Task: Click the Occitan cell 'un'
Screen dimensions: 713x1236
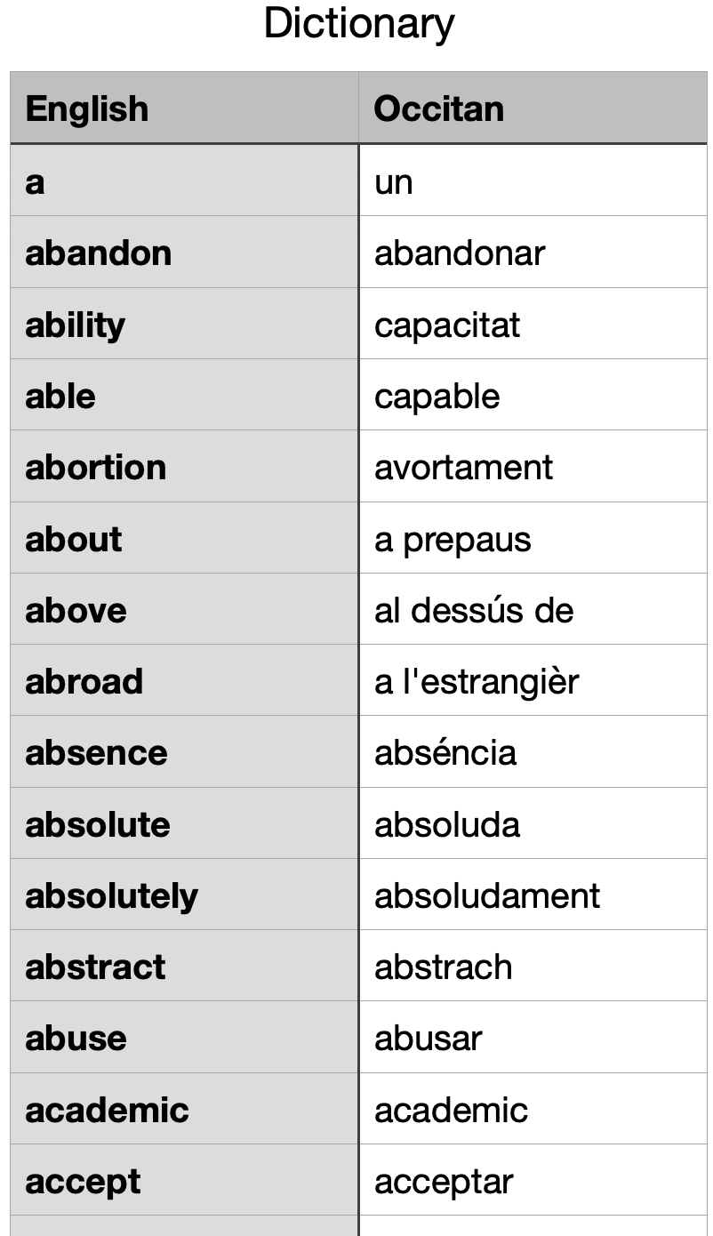Action: (x=394, y=181)
